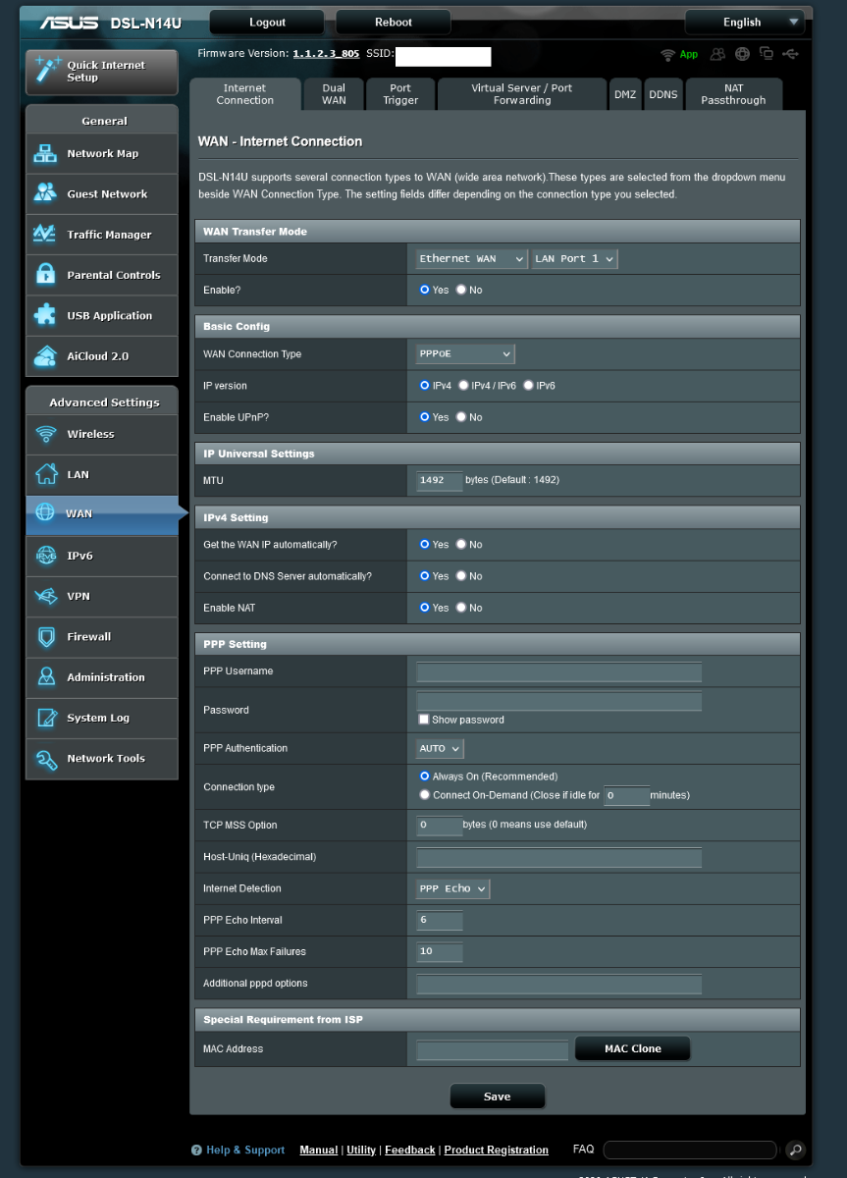Click the Reboot button
The image size is (847, 1178).
(394, 22)
